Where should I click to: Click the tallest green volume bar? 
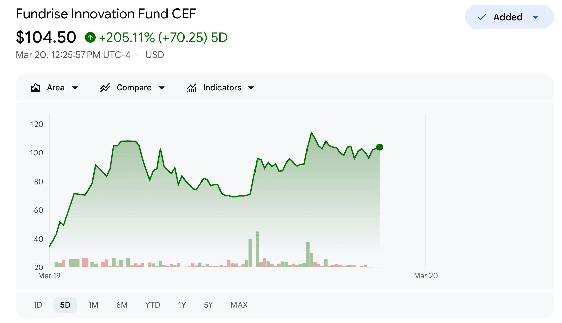pyautogui.click(x=258, y=249)
